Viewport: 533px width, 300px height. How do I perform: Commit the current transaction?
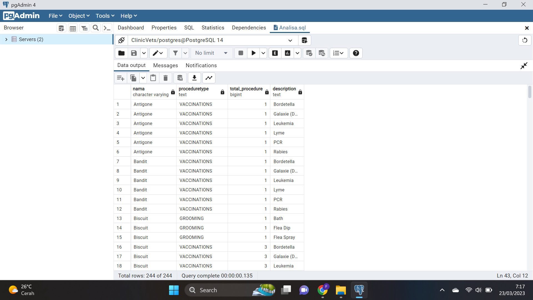(x=309, y=53)
